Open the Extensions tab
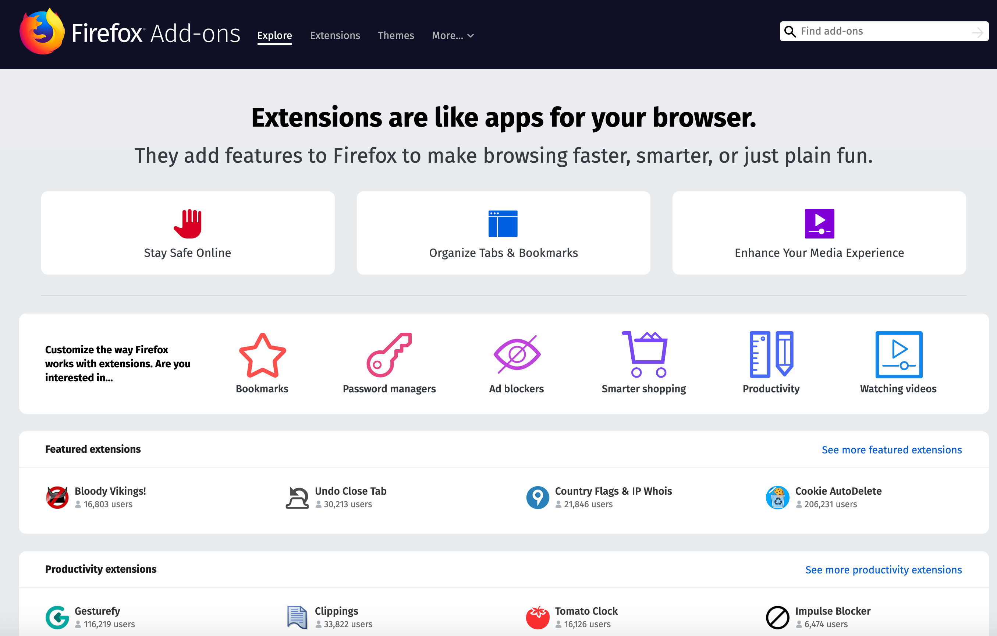997x636 pixels. tap(335, 36)
